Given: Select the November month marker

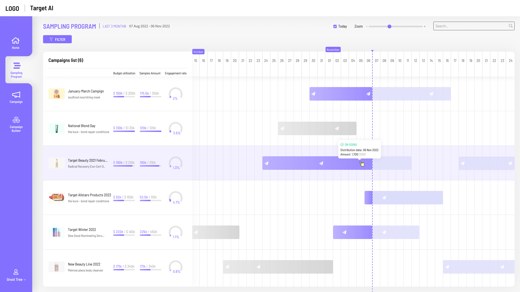Looking at the screenshot, I should [x=333, y=50].
